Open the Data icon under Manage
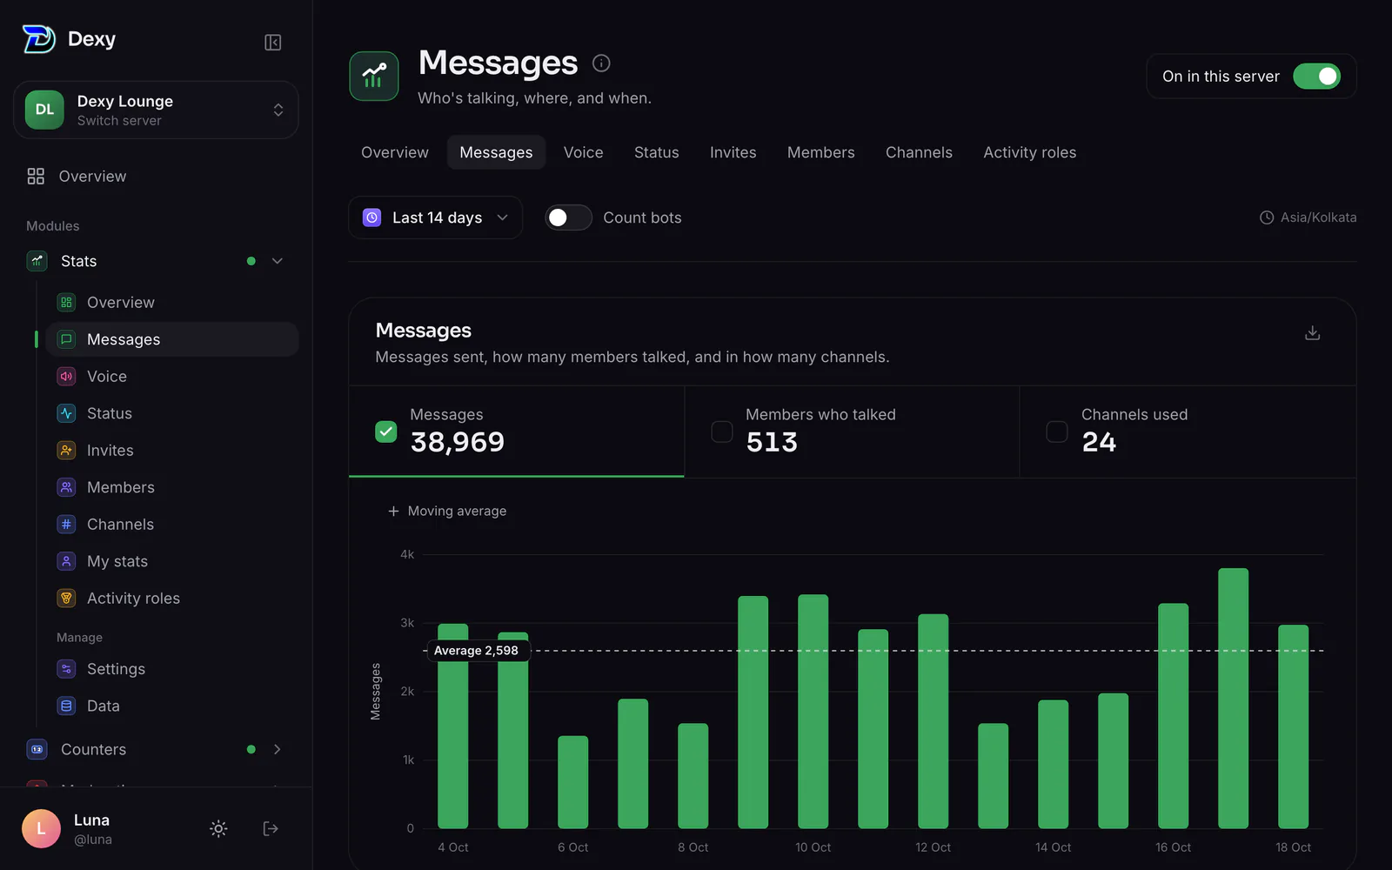 tap(66, 706)
